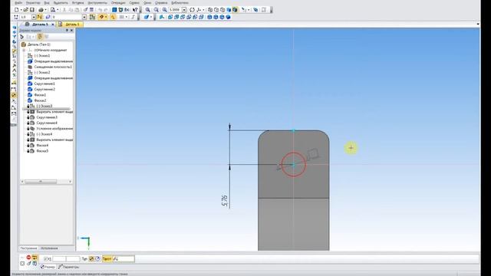Click the New document icon

[x=17, y=10]
